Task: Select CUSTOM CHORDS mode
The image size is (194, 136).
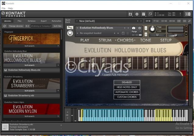Action: (x=127, y=97)
